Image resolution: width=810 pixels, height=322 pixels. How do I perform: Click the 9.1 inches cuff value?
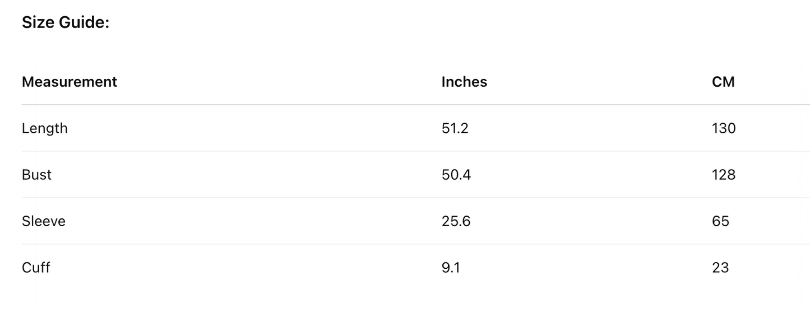[451, 268]
